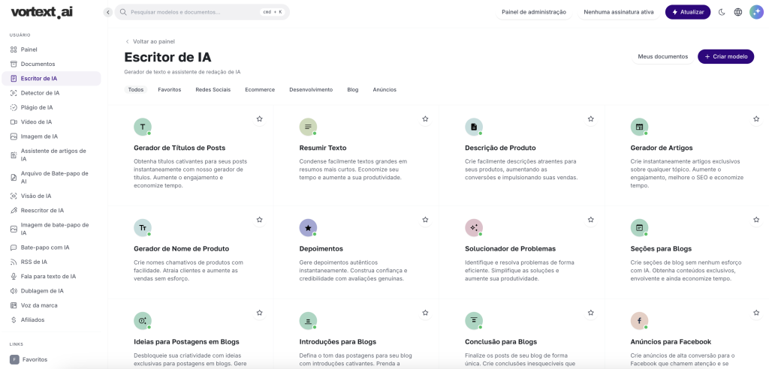Select Visão de IA sidebar item

51,196
